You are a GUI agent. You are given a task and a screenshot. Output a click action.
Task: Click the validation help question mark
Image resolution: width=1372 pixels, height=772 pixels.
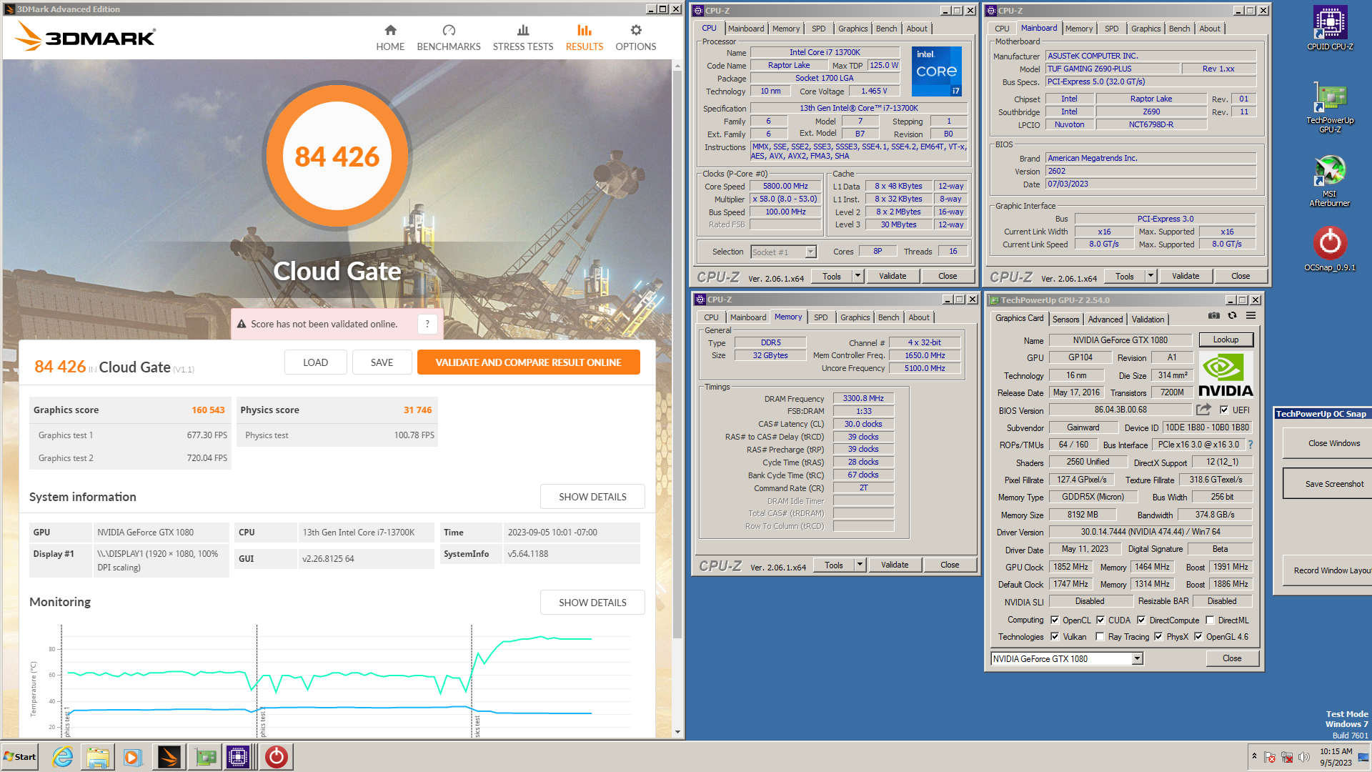point(427,324)
